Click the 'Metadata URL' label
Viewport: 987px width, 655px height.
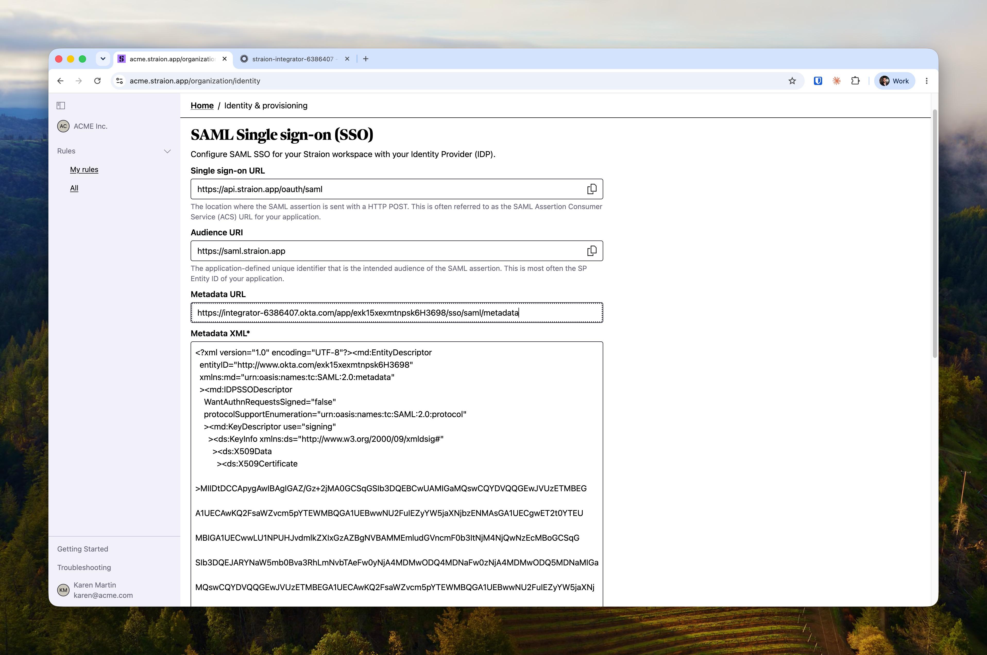[218, 294]
